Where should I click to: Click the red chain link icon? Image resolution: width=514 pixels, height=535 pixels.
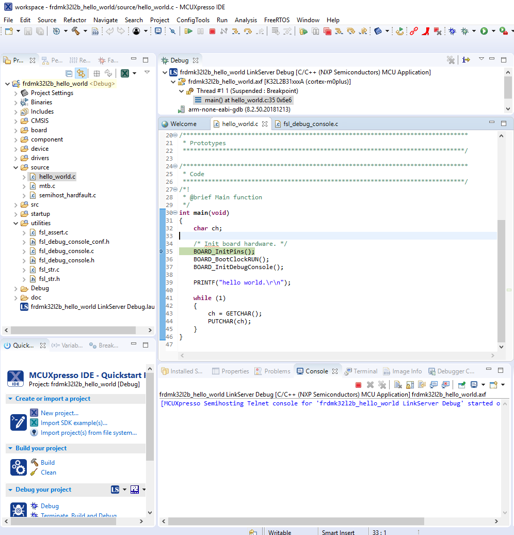[414, 32]
